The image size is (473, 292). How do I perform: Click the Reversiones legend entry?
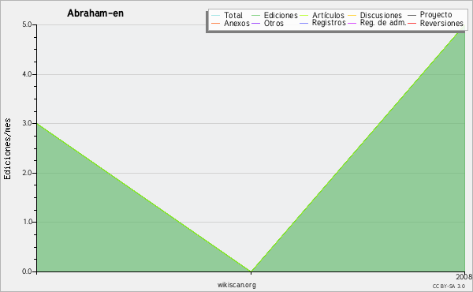[441, 23]
